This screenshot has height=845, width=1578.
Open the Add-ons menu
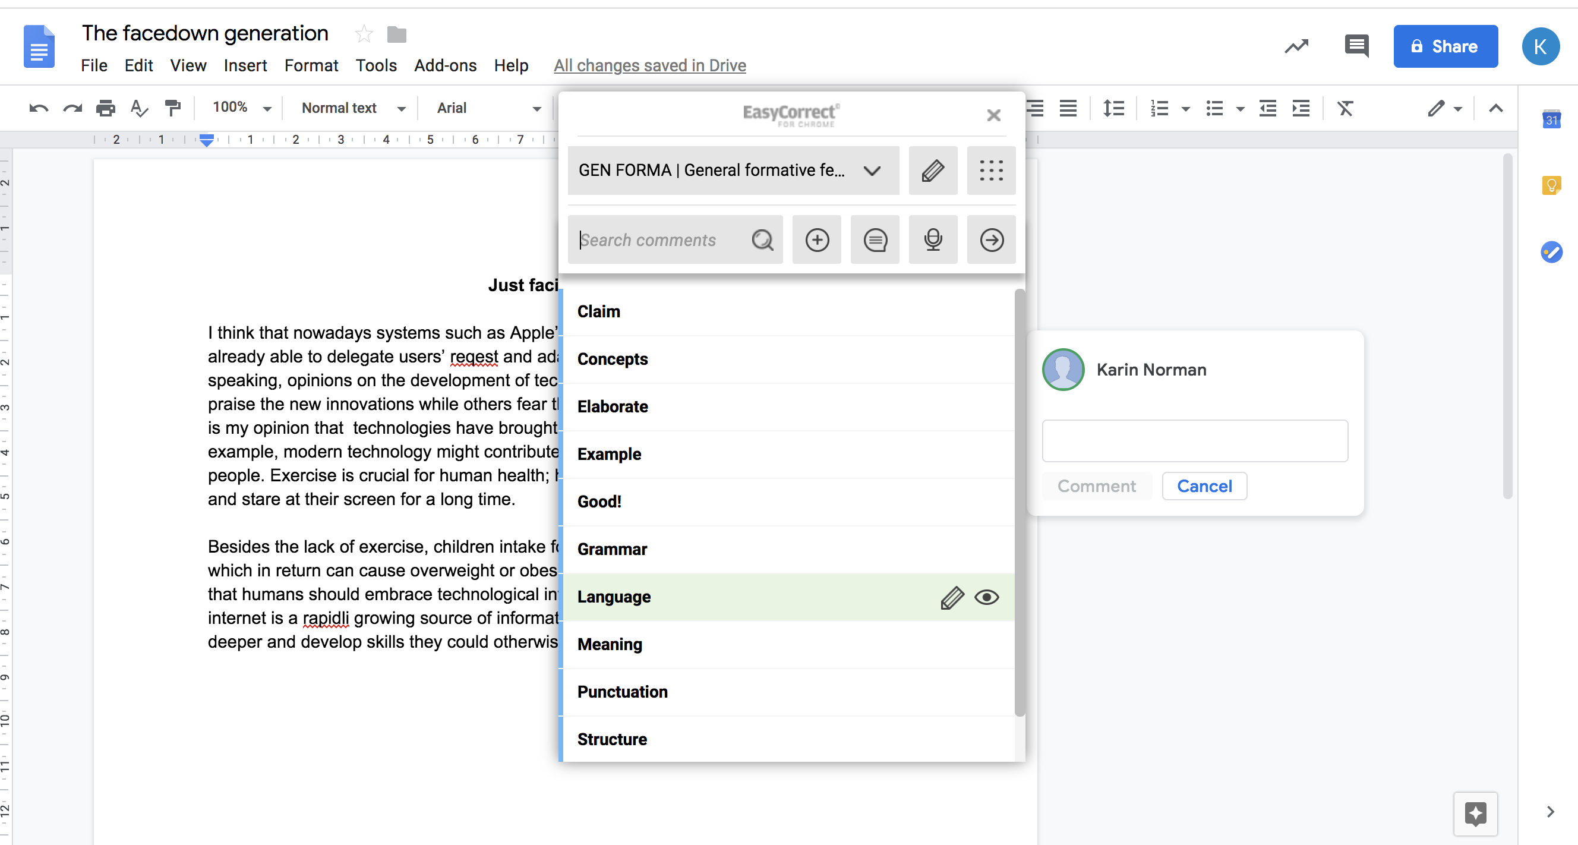click(445, 65)
